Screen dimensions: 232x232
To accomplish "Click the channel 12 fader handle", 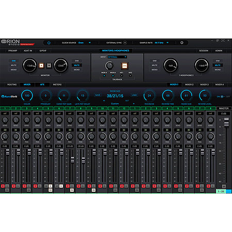I will (x=126, y=153).
